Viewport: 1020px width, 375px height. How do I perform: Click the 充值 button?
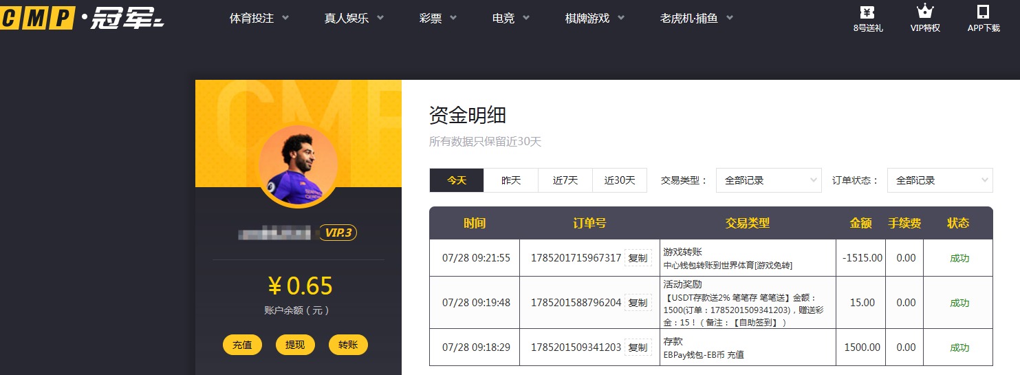(x=242, y=345)
